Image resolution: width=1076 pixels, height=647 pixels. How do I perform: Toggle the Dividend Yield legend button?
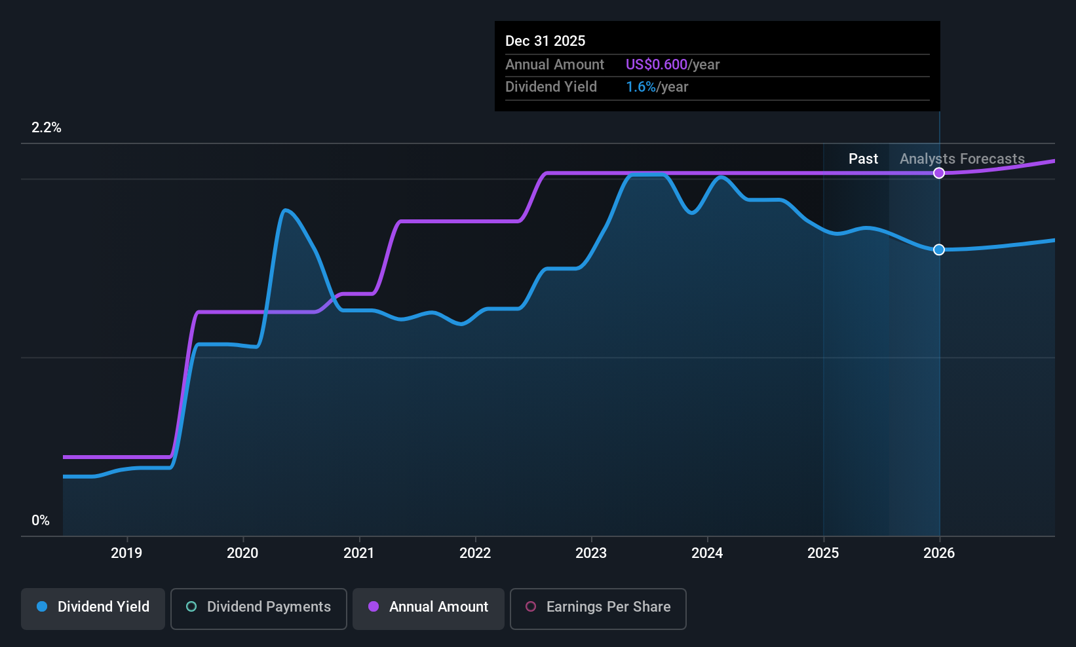coord(93,609)
